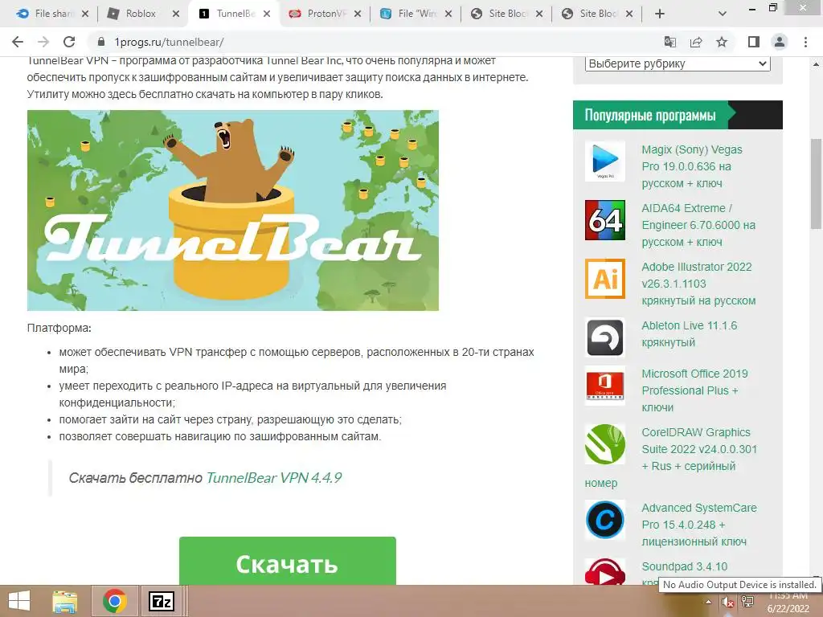Open the translate page icon
The width and height of the screenshot is (823, 617).
click(x=669, y=42)
